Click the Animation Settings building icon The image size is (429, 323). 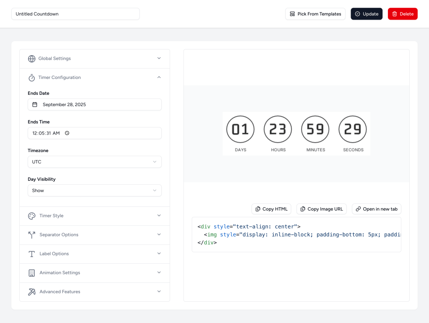32,273
